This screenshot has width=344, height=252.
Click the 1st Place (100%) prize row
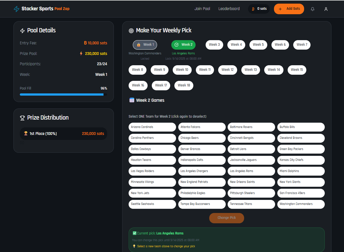point(63,134)
